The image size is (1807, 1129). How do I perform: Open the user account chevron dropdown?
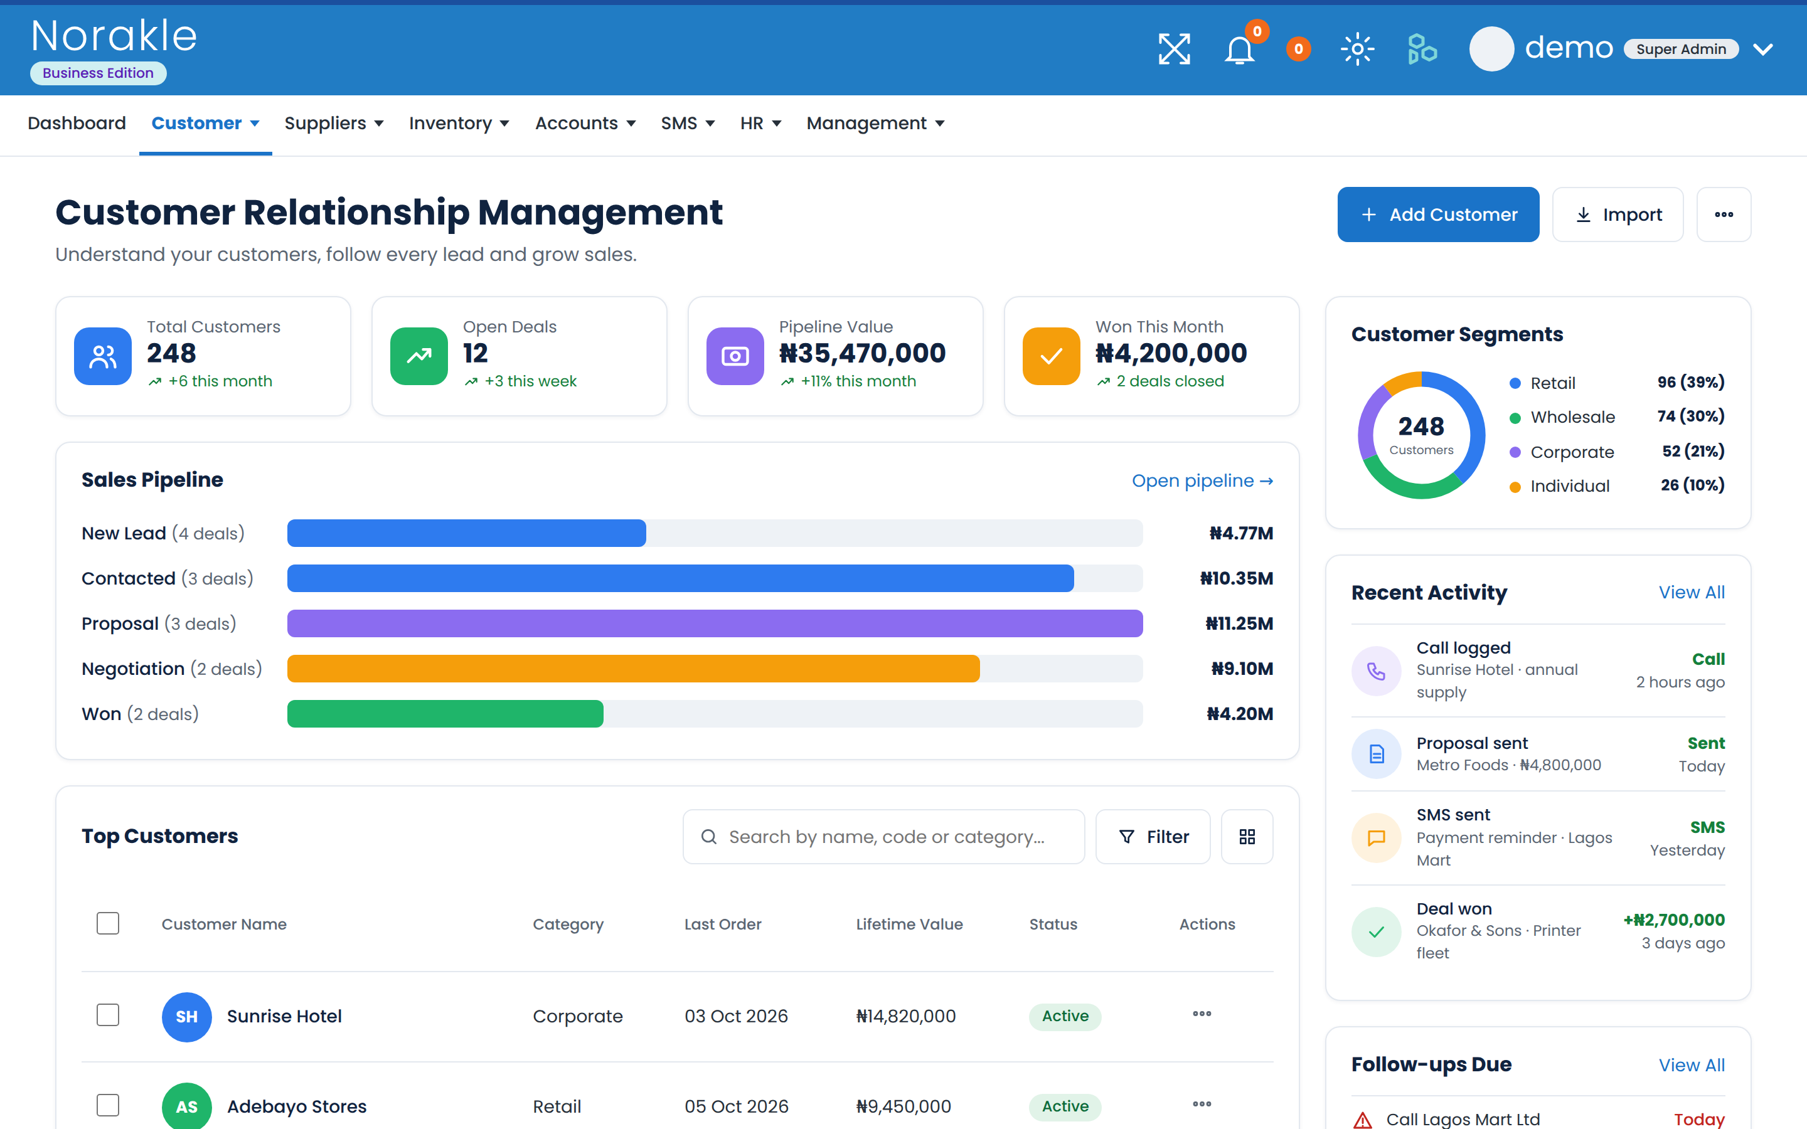pos(1763,50)
